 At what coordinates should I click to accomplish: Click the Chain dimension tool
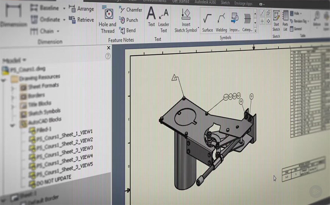42,32
